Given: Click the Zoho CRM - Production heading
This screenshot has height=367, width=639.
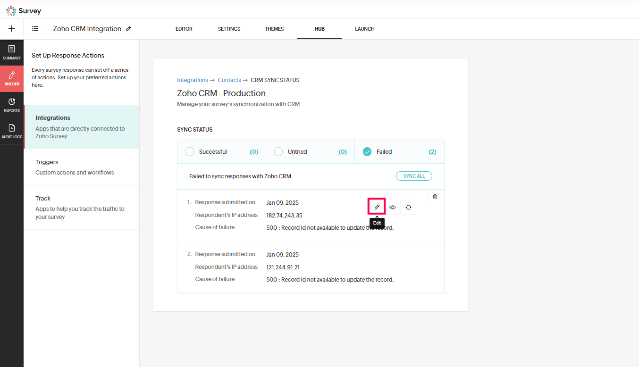Looking at the screenshot, I should 221,93.
